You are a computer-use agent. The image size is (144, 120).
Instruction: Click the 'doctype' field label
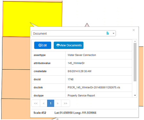(39, 96)
